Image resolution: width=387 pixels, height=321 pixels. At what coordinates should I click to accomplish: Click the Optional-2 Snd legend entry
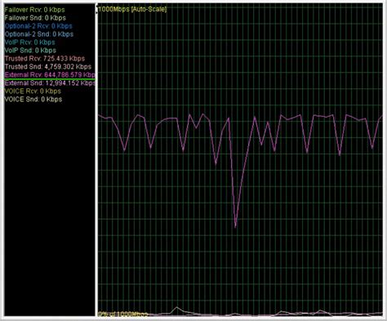[39, 34]
